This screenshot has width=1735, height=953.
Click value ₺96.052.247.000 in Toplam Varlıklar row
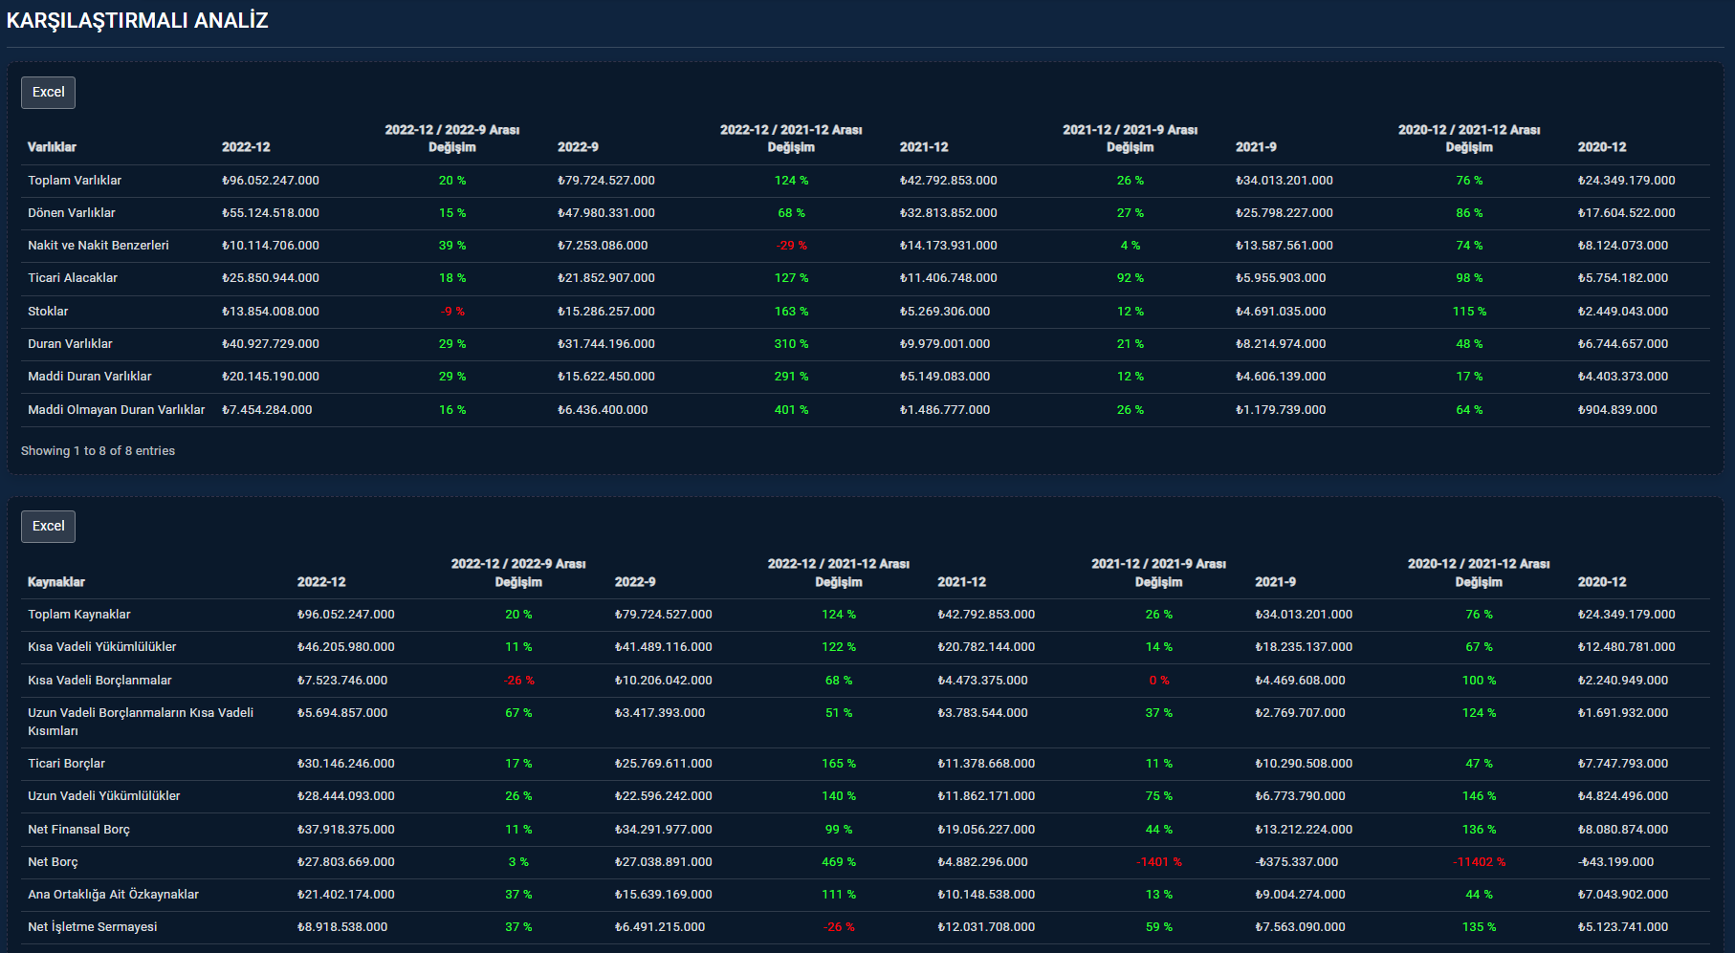pos(271,181)
